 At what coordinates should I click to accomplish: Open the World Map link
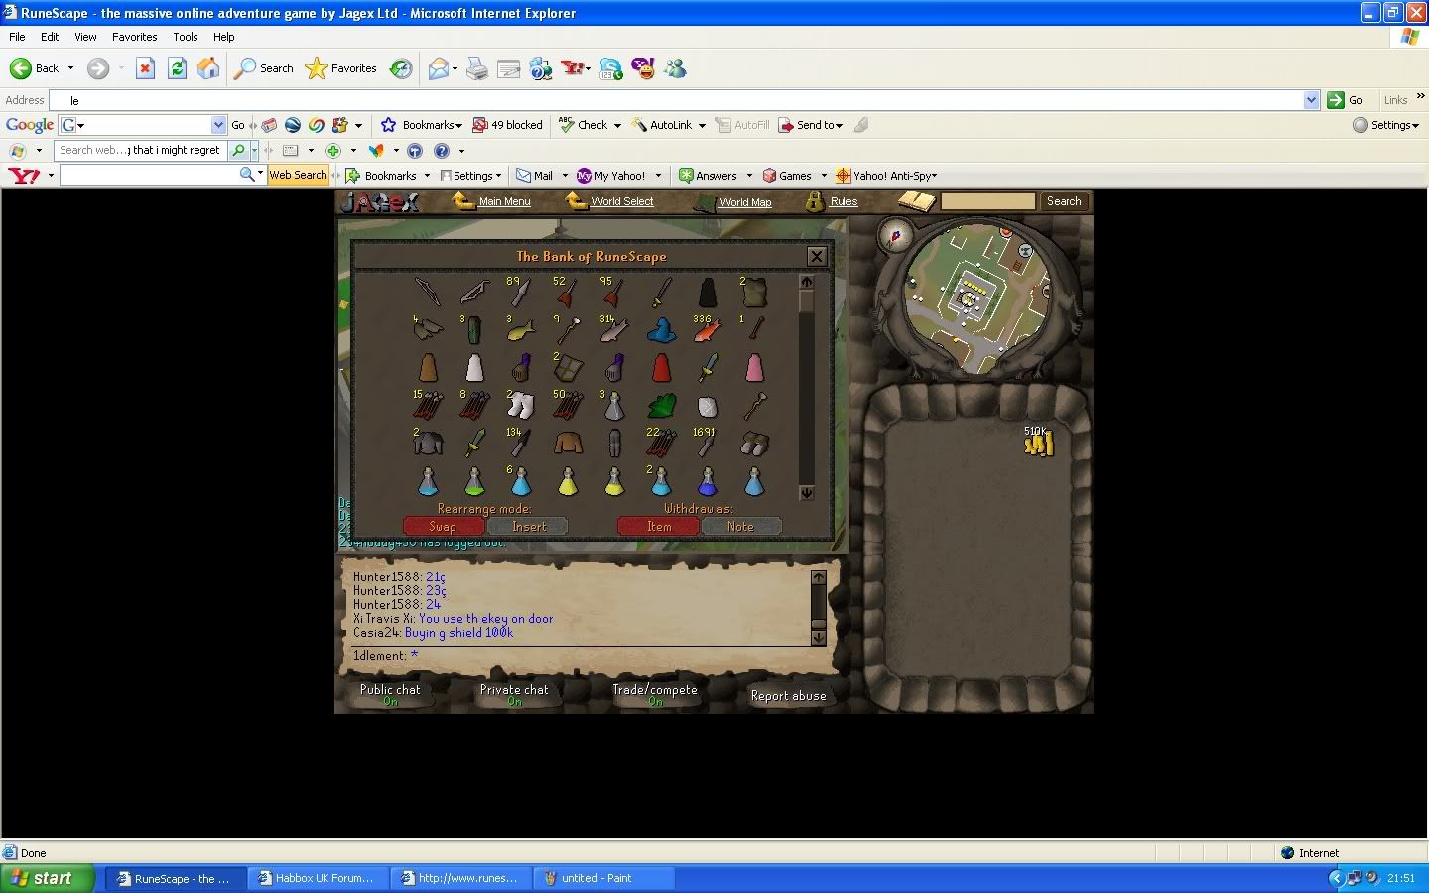744,202
